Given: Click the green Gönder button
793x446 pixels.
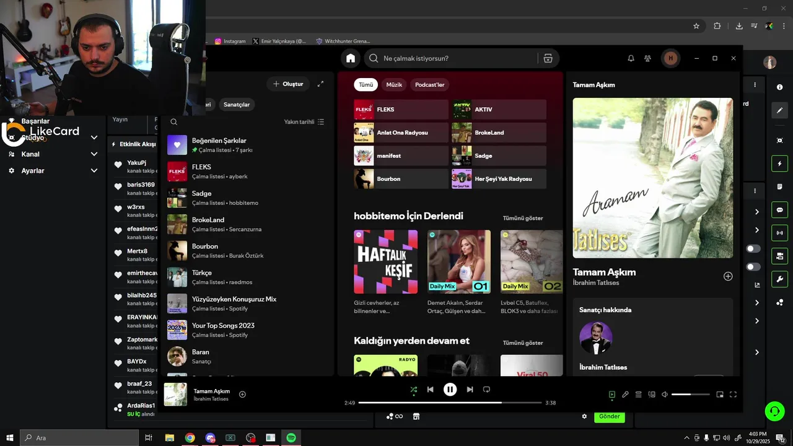Looking at the screenshot, I should (609, 416).
